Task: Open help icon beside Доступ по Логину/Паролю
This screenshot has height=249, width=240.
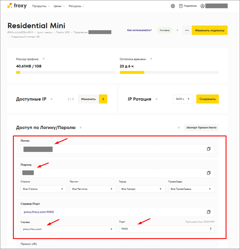Action: 81,128
